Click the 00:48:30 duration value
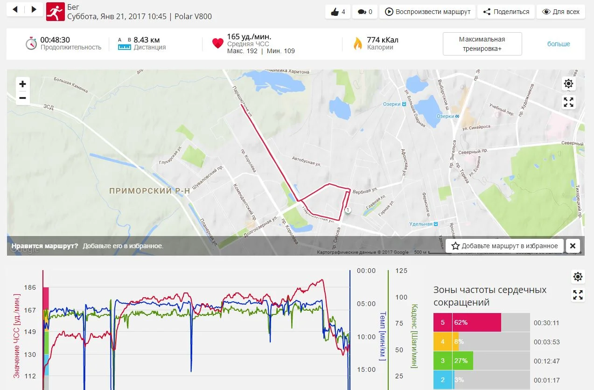The image size is (594, 390). (55, 40)
